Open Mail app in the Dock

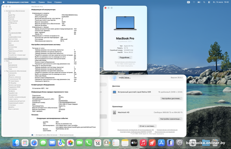(x=52, y=143)
